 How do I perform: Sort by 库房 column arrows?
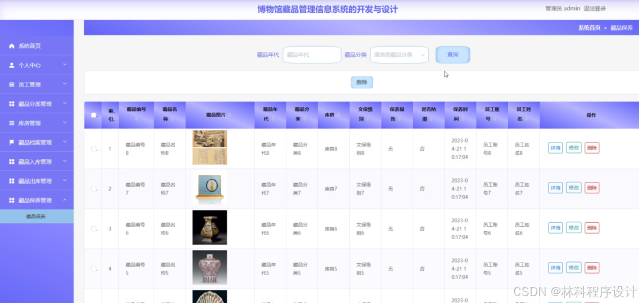[339, 115]
